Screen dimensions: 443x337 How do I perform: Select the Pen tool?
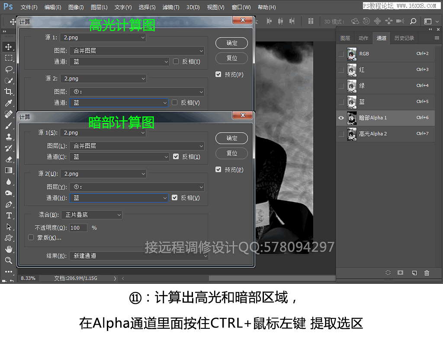coord(9,204)
